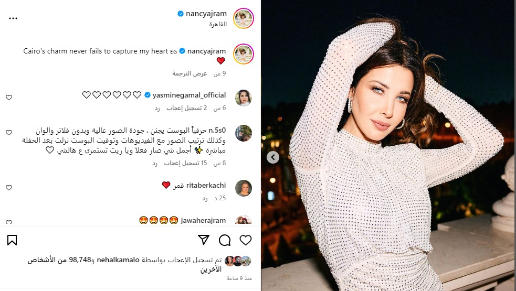Open ritaberkachi profile avatar
Viewport: 516px width, 291px height.
(x=244, y=188)
